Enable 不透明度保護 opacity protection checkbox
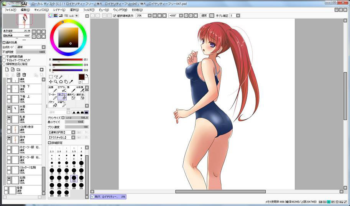 4,56
